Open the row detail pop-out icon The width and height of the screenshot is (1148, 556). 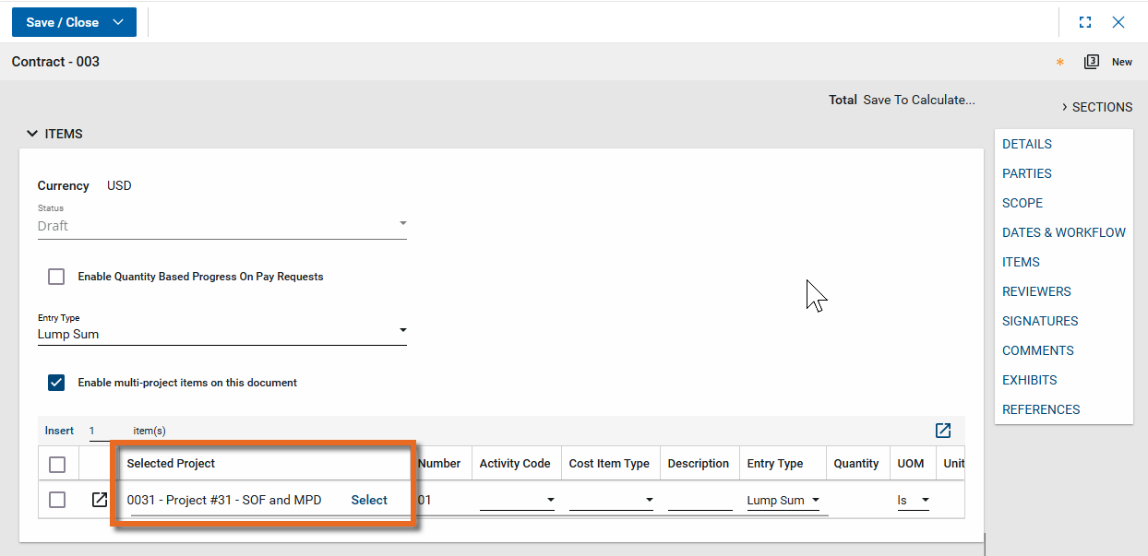tap(99, 500)
